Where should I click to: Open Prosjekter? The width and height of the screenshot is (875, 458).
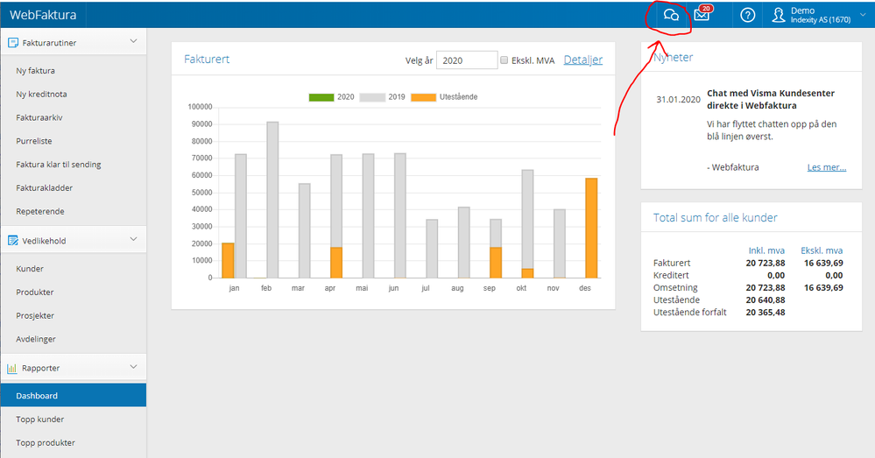coord(35,316)
